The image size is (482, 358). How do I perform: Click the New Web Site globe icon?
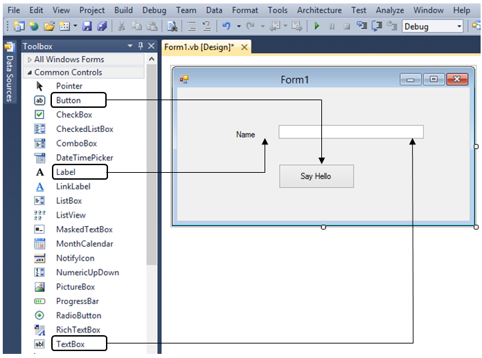33,26
